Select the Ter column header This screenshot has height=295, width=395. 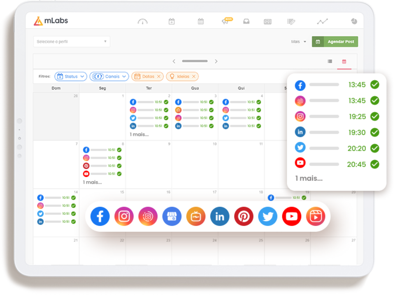[x=149, y=88]
